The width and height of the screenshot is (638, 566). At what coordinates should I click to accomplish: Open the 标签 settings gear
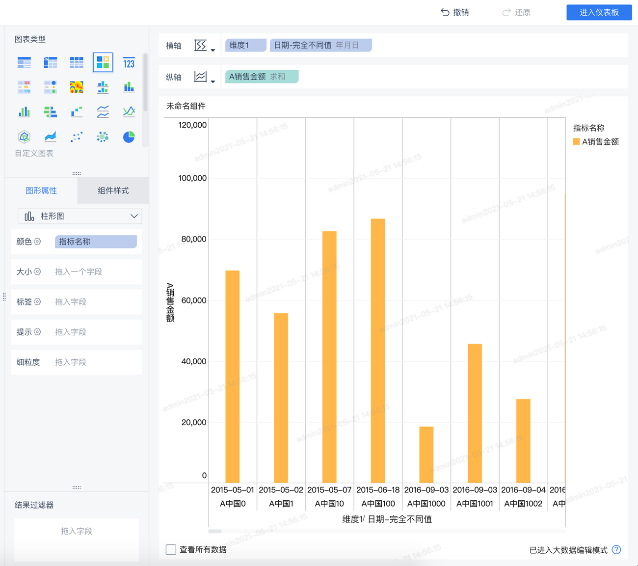click(37, 302)
